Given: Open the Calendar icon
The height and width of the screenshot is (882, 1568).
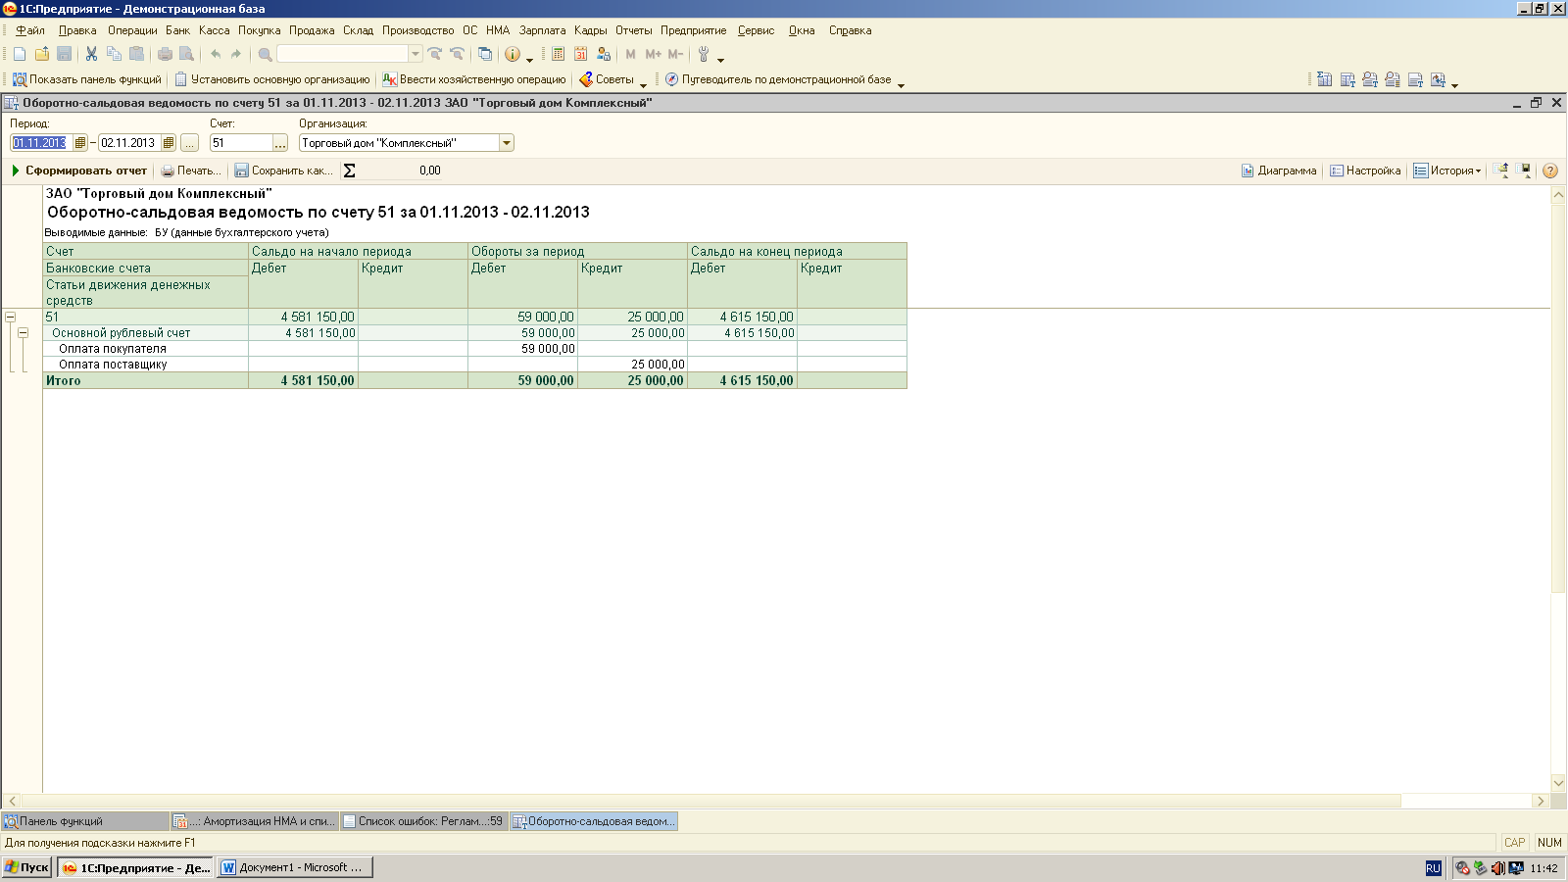Looking at the screenshot, I should (x=580, y=54).
